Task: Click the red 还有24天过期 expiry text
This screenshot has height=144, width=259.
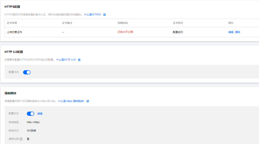Action: [x=125, y=32]
